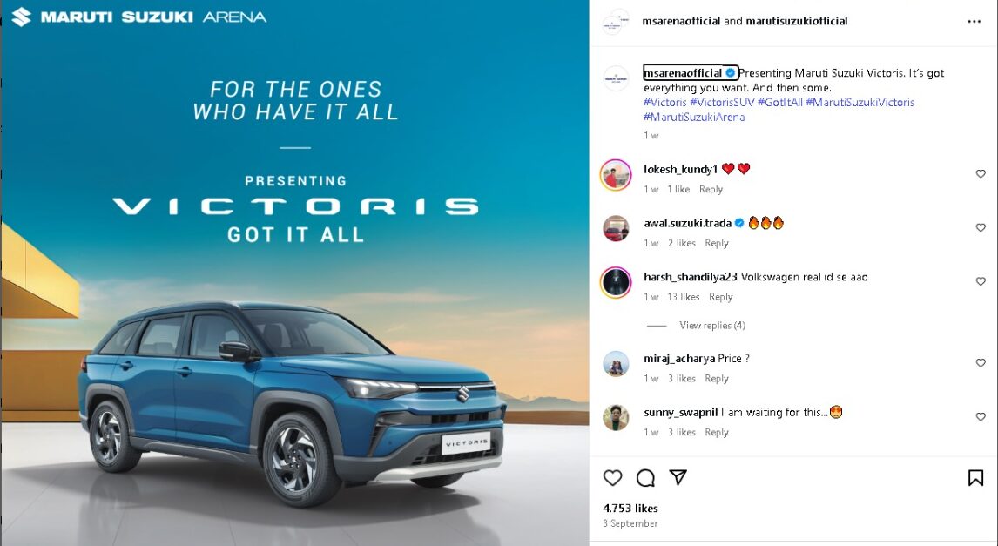
Task: Like awal.suzuki.trada's comment heart
Action: (x=981, y=227)
